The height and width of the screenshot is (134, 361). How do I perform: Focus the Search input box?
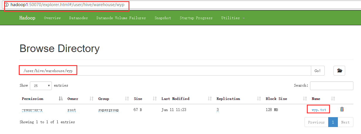(331, 86)
